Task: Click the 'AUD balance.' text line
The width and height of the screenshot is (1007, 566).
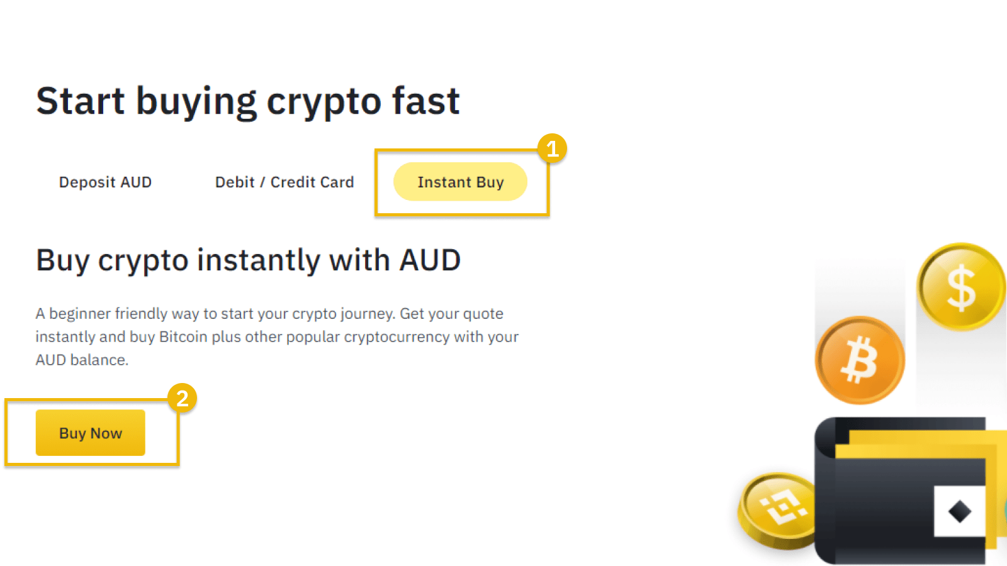Action: tap(82, 360)
